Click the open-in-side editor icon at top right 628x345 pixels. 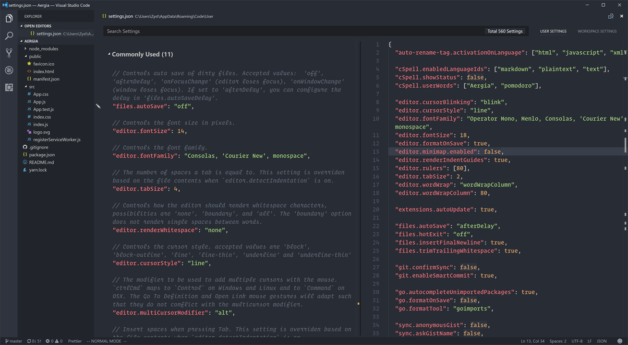pyautogui.click(x=611, y=16)
